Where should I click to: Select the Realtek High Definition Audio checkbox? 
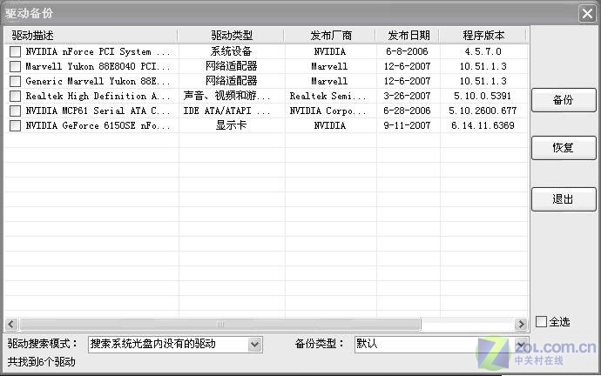point(15,96)
